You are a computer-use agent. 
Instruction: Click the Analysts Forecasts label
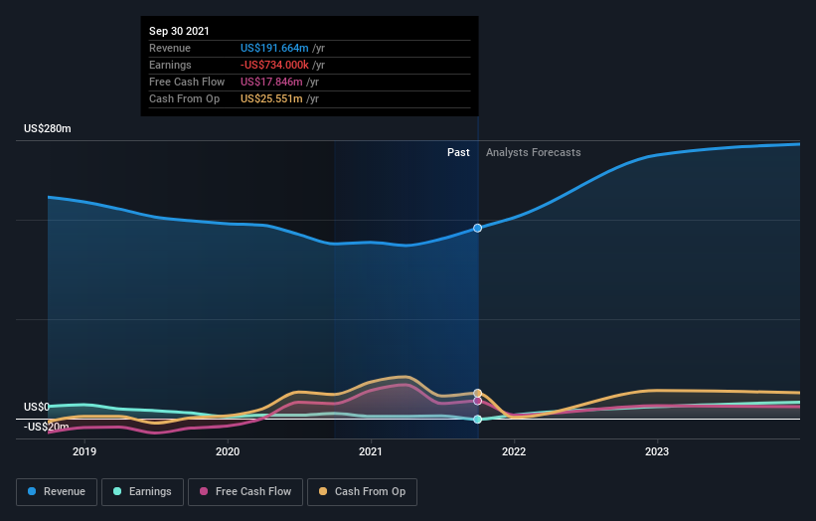click(534, 152)
